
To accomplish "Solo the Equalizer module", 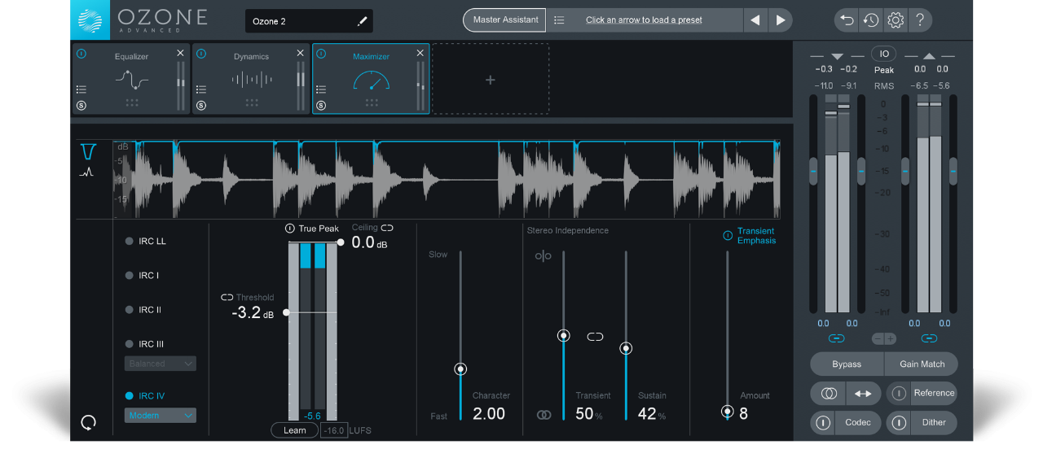I will [81, 106].
